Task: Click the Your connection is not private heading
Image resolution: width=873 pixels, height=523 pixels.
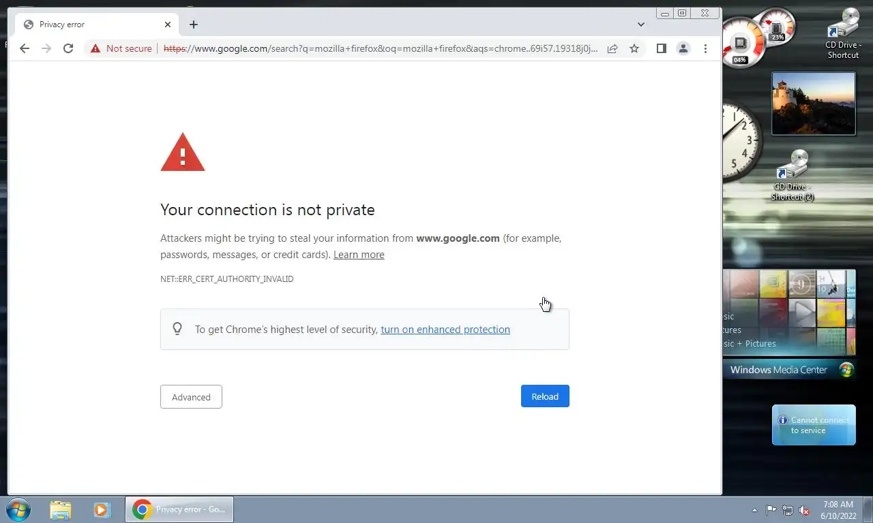Action: 267,210
